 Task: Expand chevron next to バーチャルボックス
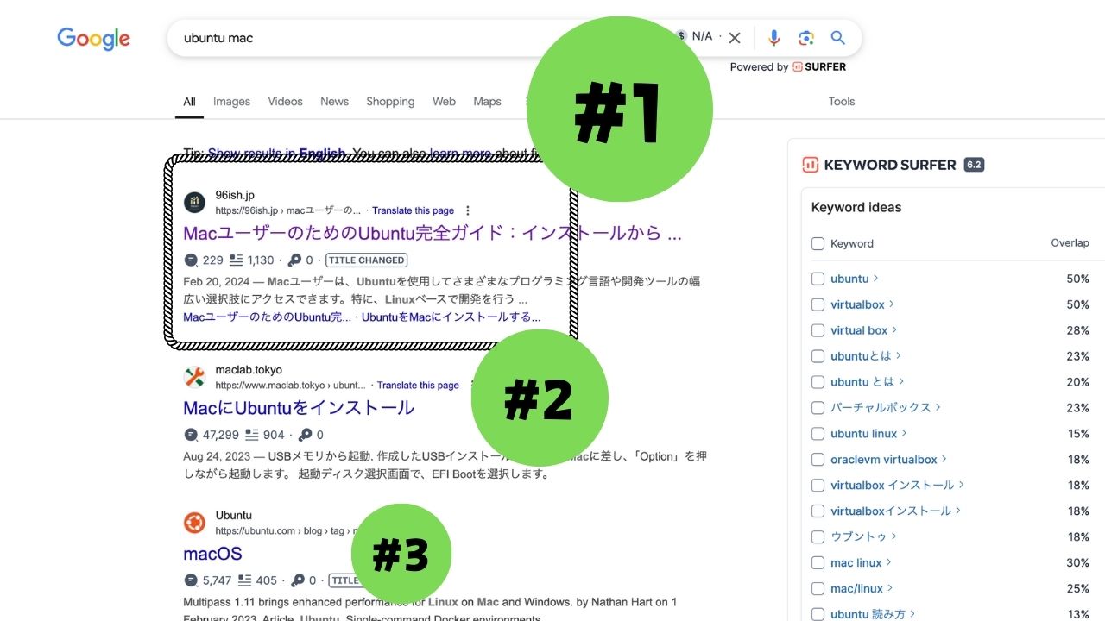click(x=938, y=407)
